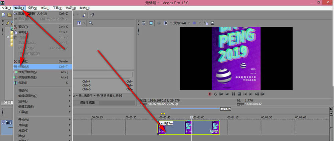Expand the 开关(W) submenu
The height and width of the screenshot is (141, 334).
click(43, 120)
